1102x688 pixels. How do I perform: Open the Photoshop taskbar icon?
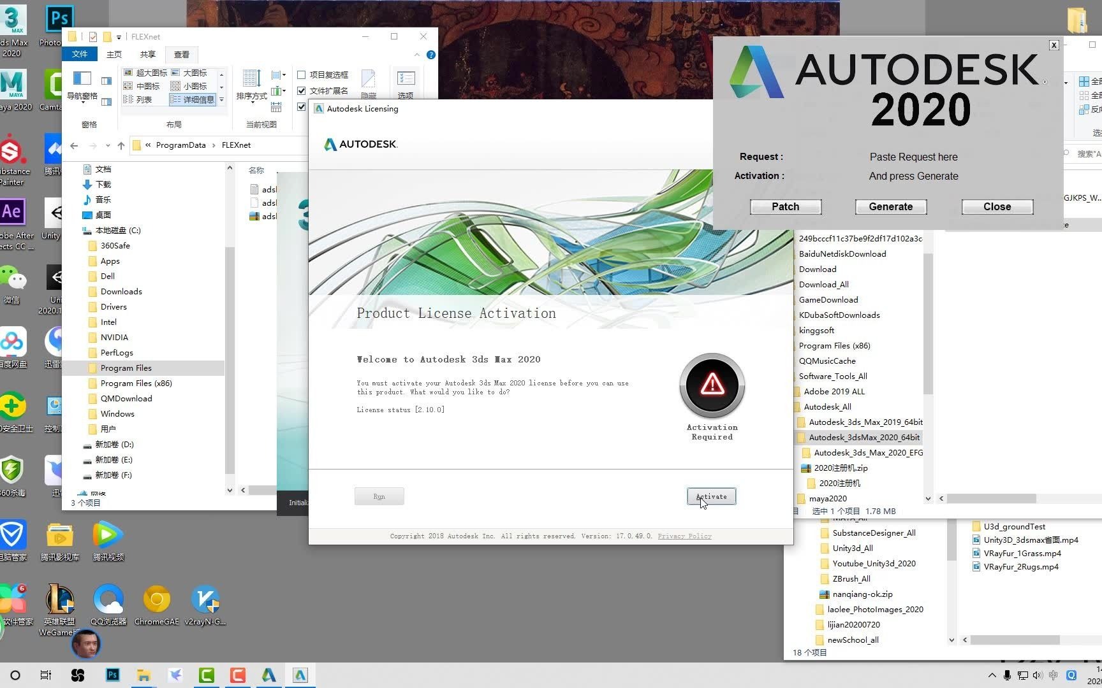113,675
